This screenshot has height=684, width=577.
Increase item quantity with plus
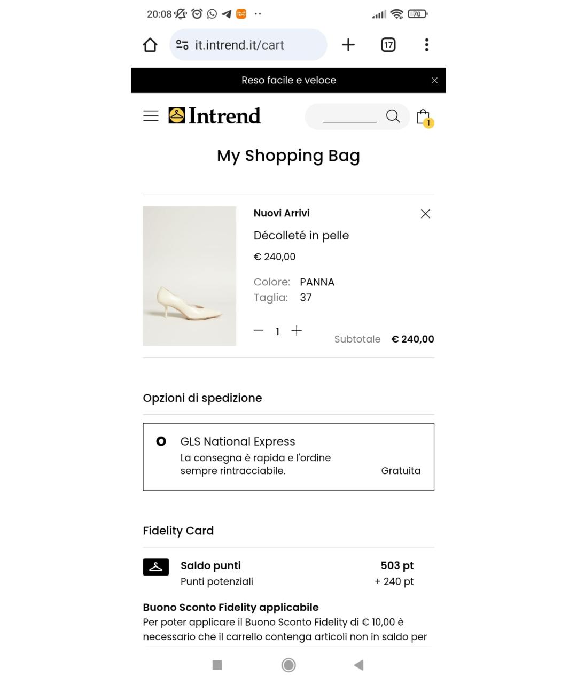(297, 331)
